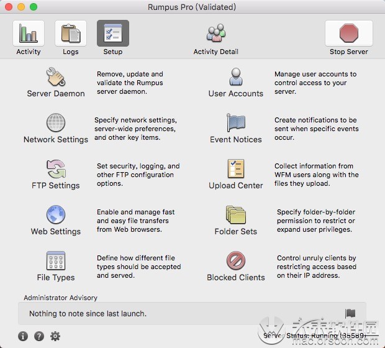The image size is (385, 348).
Task: Open Upload Center checklist icon
Action: tap(236, 168)
